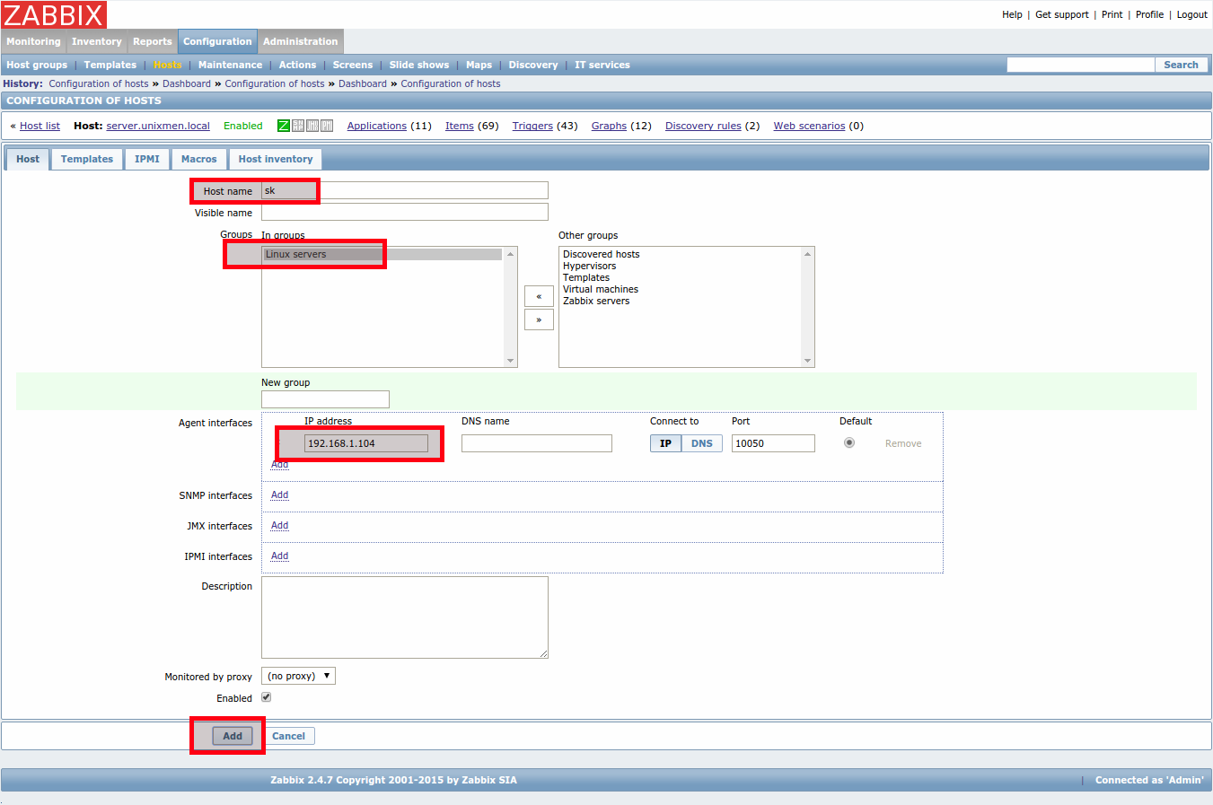Go to Actions submenu item
Viewport: 1213px width, 805px height.
coord(297,65)
